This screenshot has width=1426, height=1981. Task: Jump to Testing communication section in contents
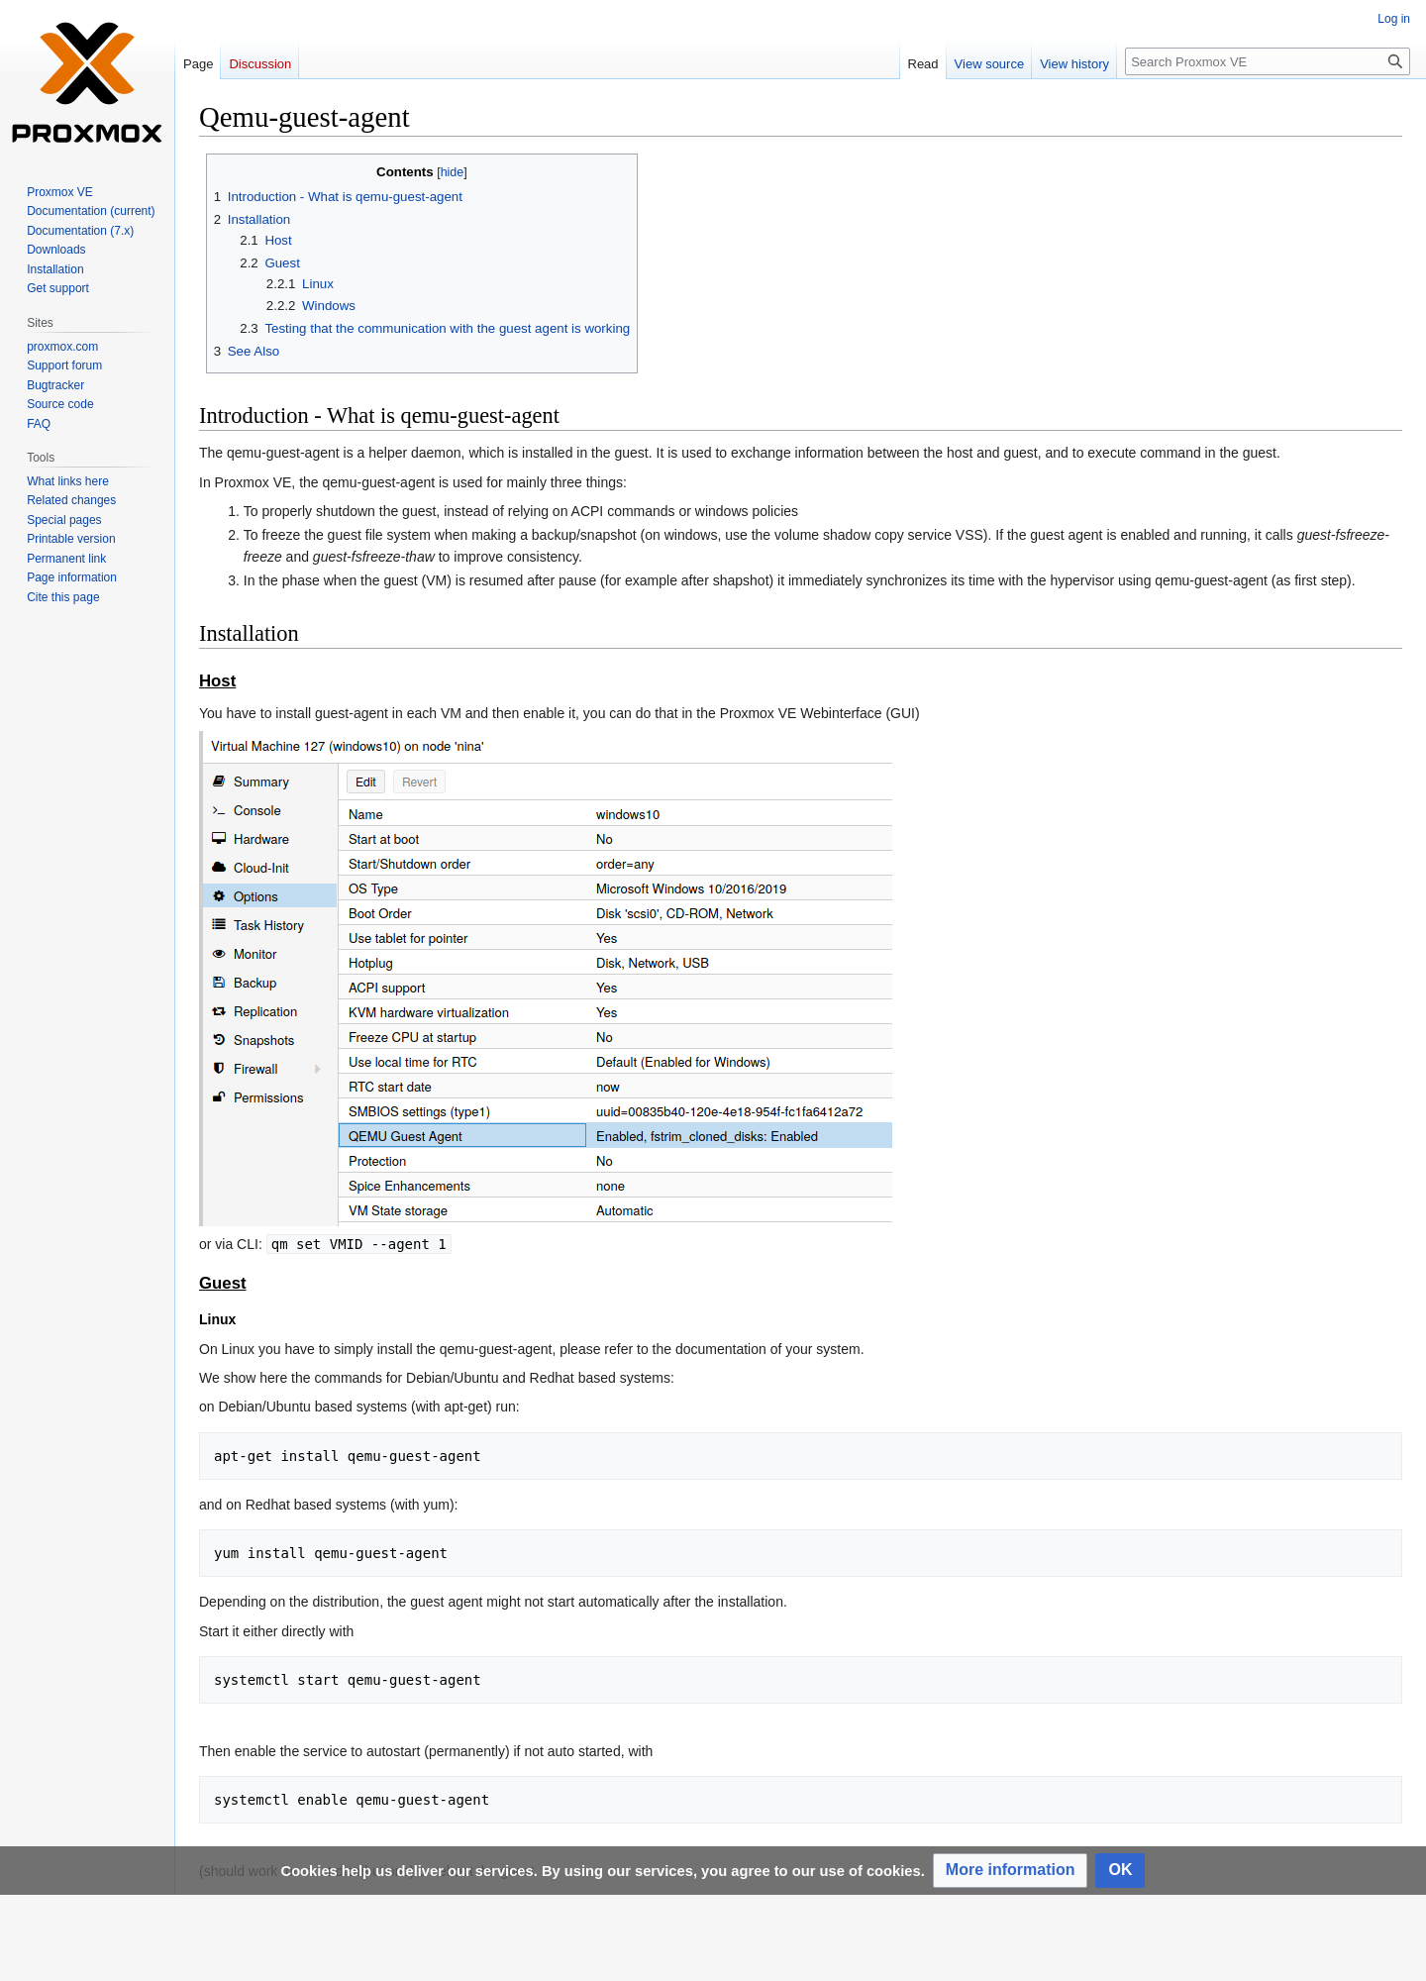pyautogui.click(x=435, y=329)
